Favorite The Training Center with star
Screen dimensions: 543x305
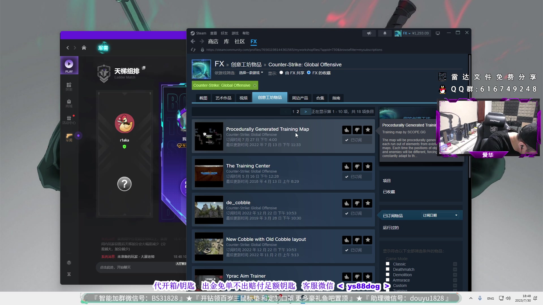click(368, 167)
